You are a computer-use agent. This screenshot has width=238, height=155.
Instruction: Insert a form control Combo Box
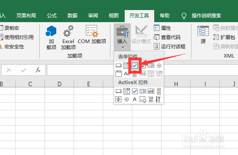[x=126, y=66]
